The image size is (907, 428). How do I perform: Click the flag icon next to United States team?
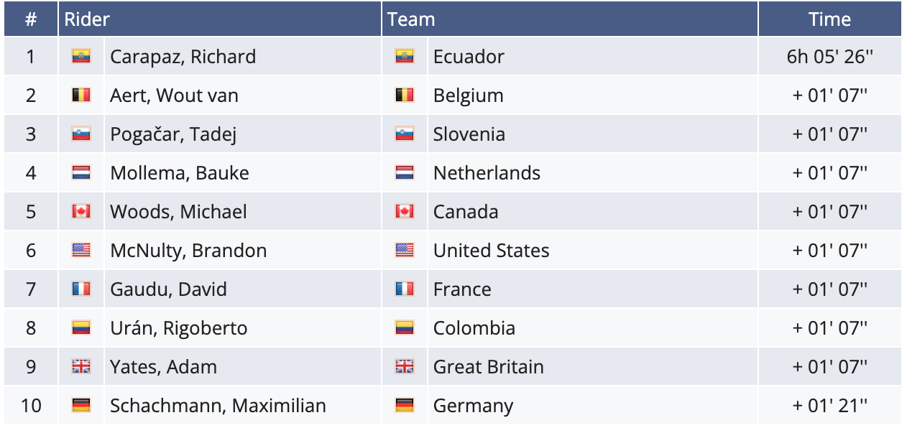[x=405, y=251]
